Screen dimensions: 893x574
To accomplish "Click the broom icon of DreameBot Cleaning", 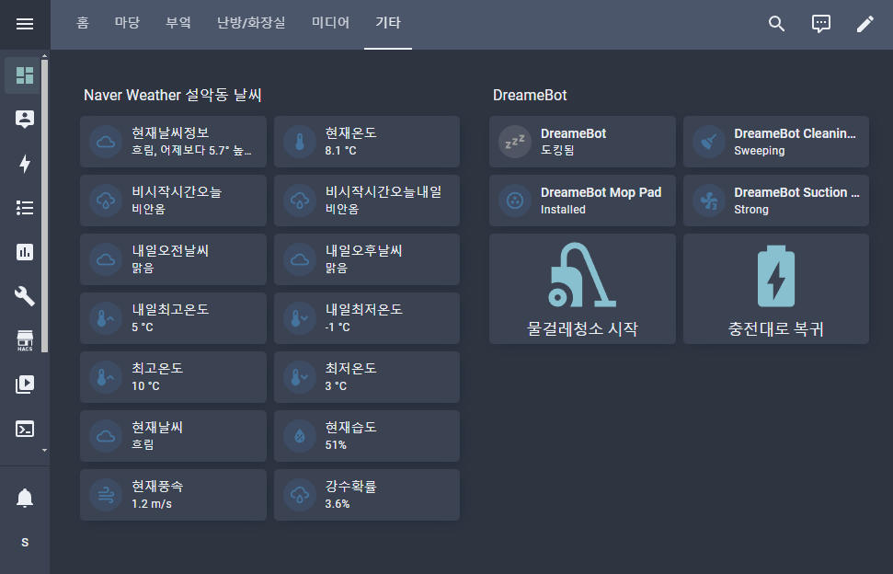I will point(708,142).
